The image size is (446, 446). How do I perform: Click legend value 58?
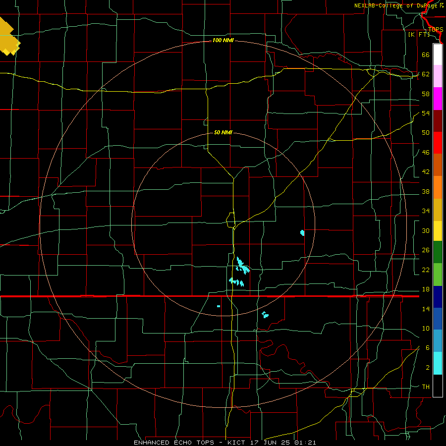(x=426, y=94)
